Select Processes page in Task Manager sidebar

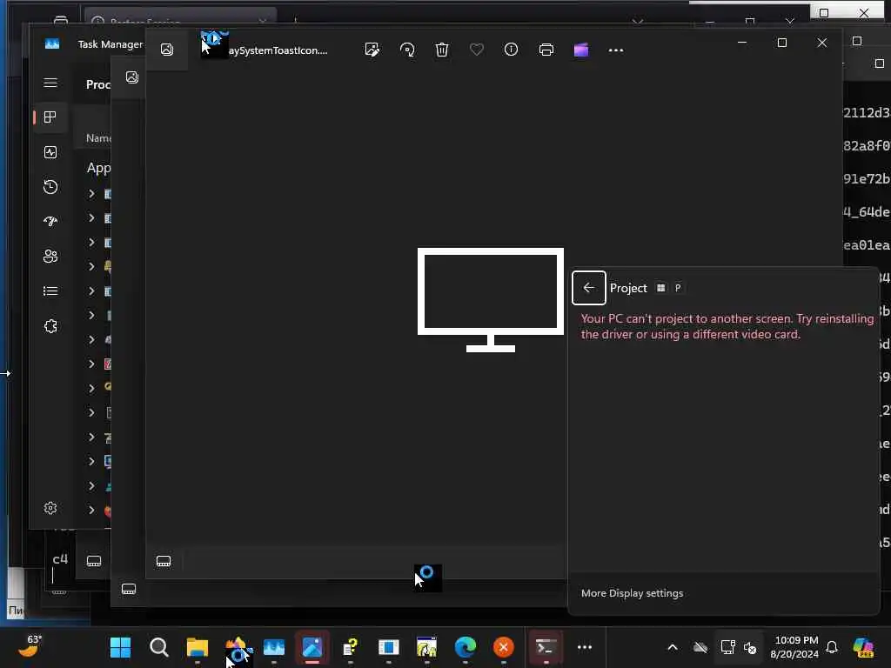click(50, 117)
